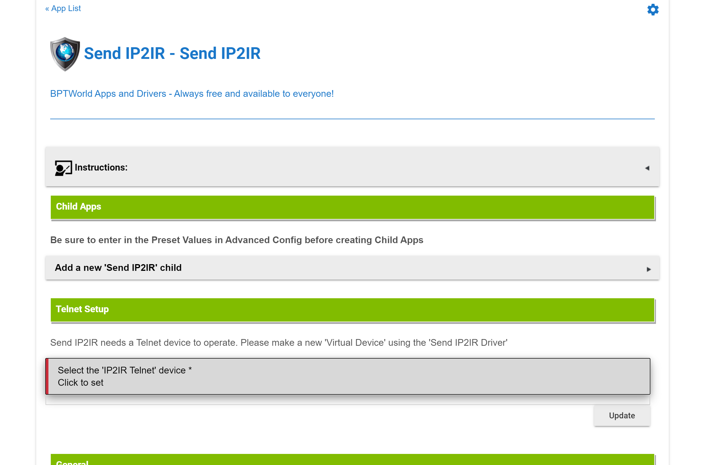
Task: Navigate back using the App List link
Action: [x=62, y=8]
